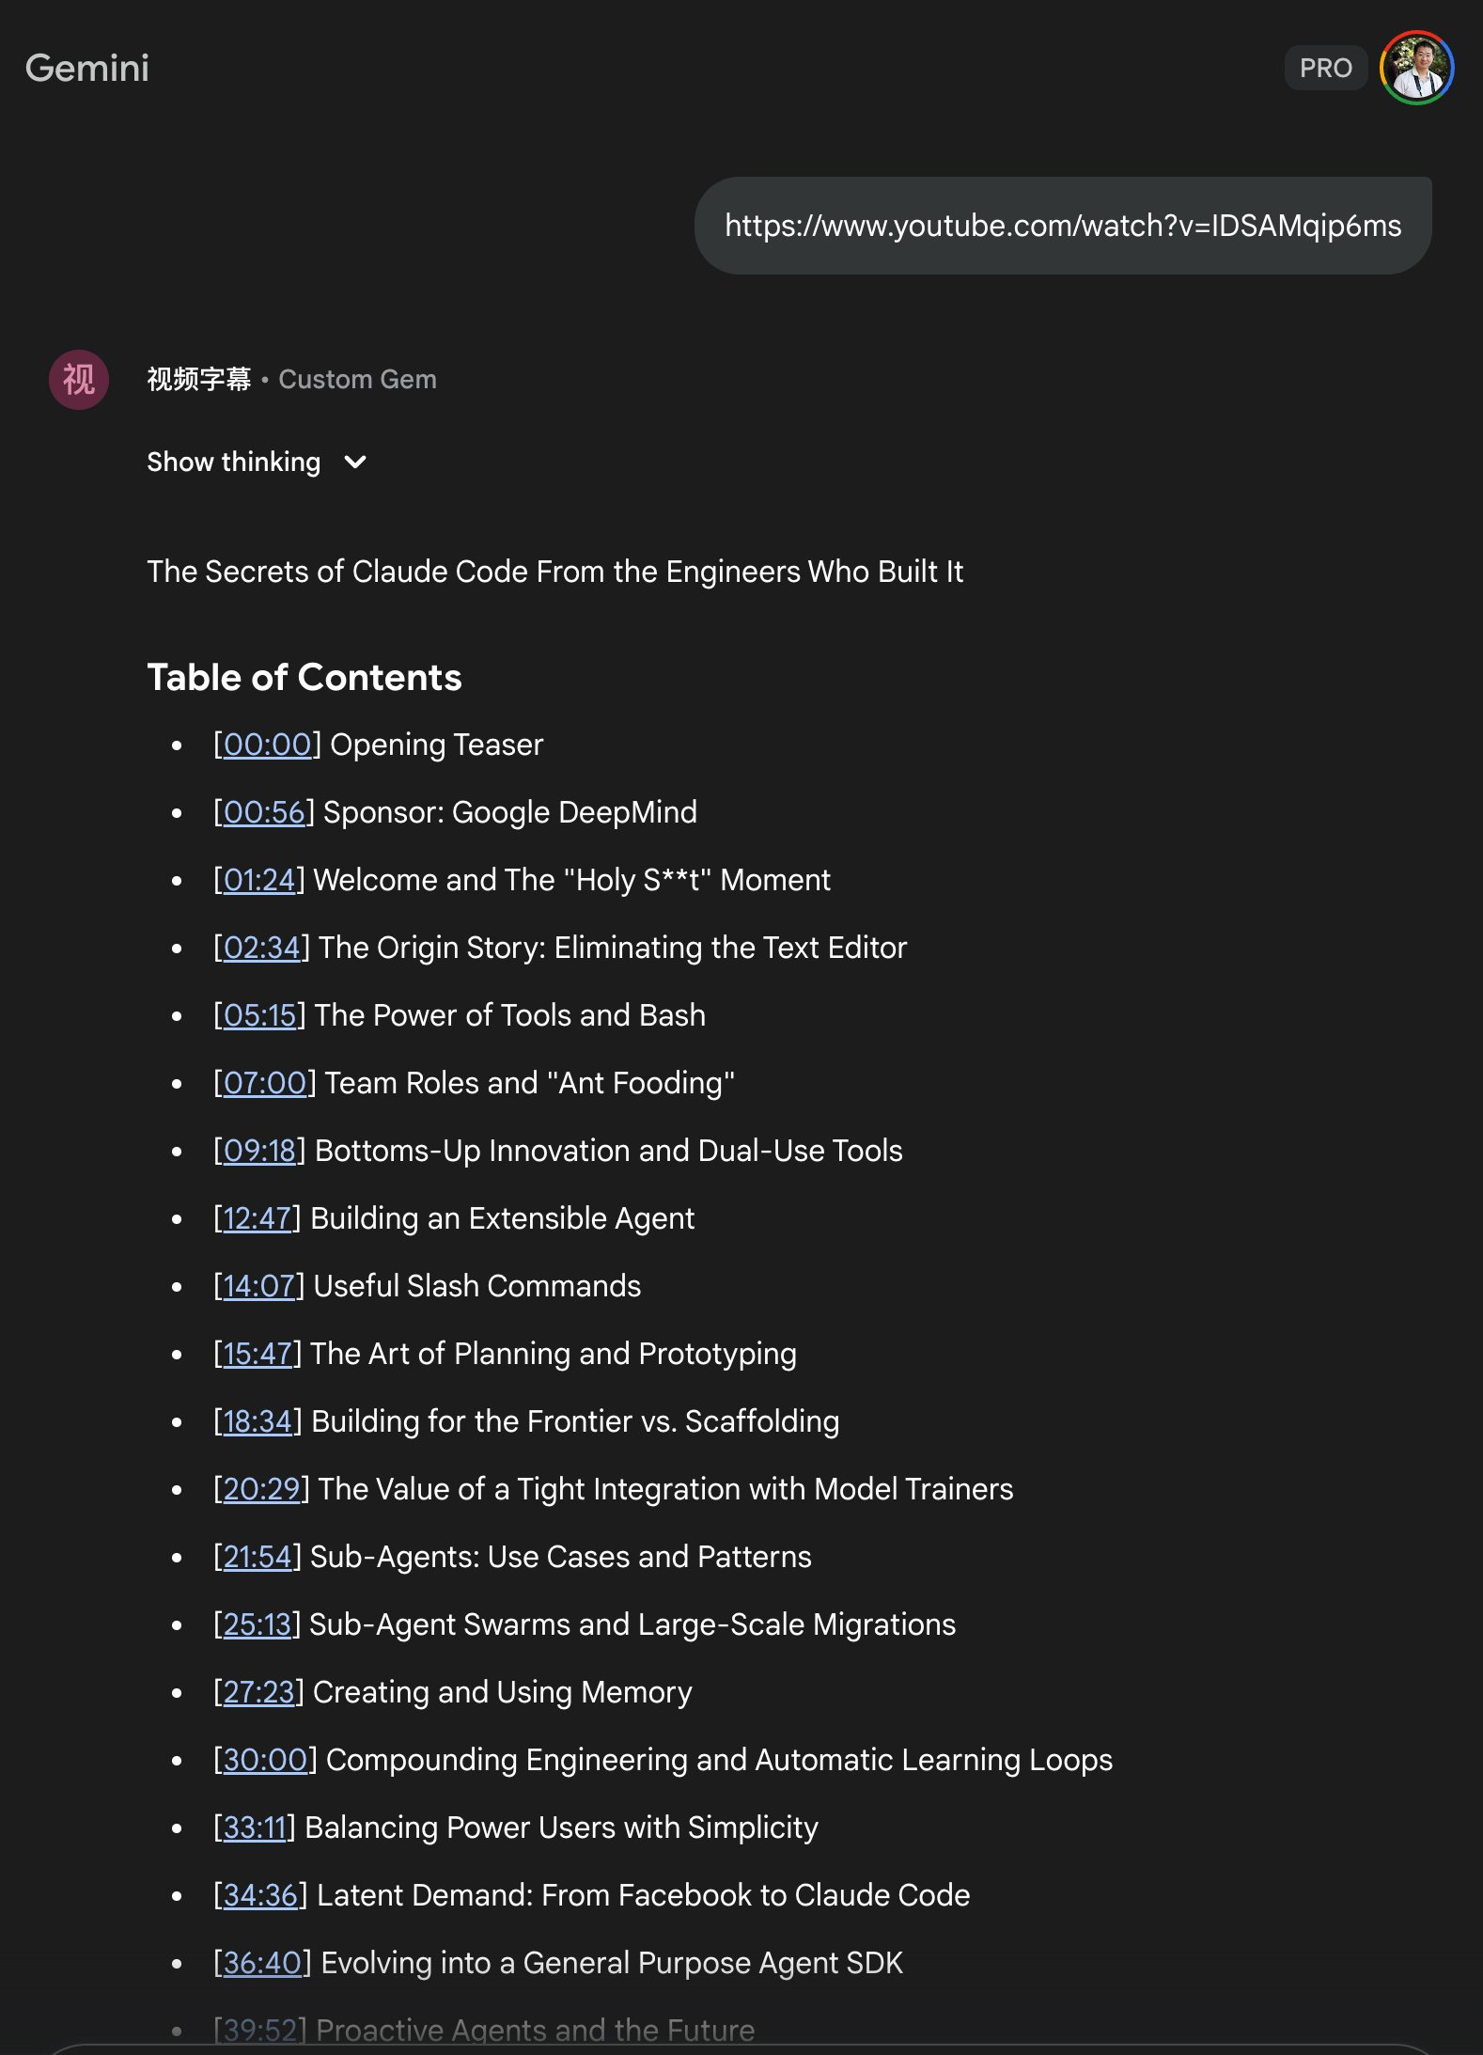Viewport: 1483px width, 2055px height.
Task: Go to 18:34 Frontier vs. Scaffolding timestamp
Action: click(x=258, y=1421)
